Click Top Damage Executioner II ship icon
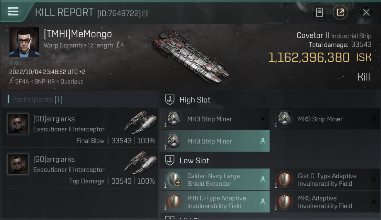Image resolution: width=381 pixels, height=220 pixels. [140, 162]
